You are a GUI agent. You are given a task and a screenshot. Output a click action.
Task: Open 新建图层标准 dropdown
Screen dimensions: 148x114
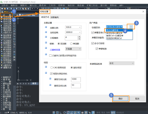pyautogui.click(x=122, y=63)
